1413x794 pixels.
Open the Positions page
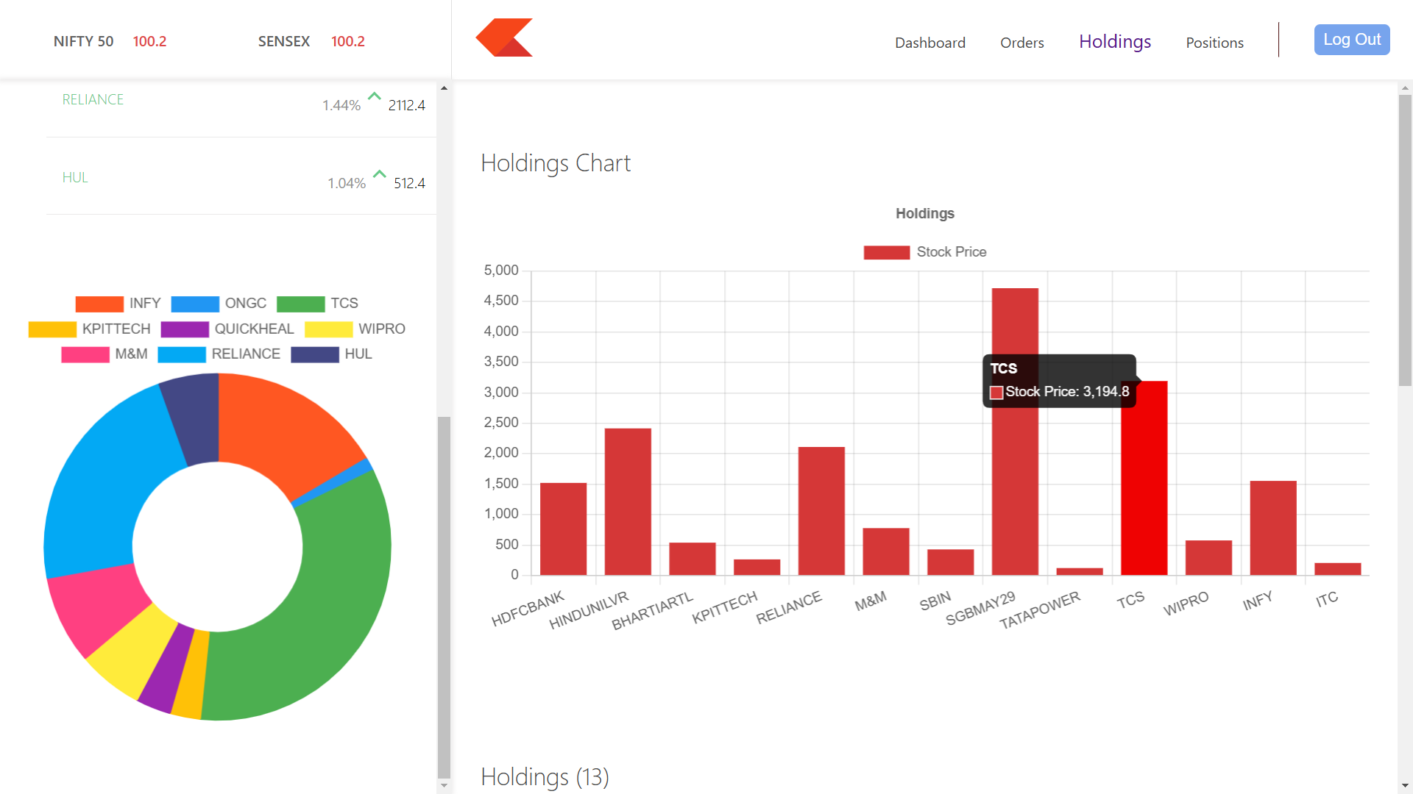pyautogui.click(x=1215, y=43)
